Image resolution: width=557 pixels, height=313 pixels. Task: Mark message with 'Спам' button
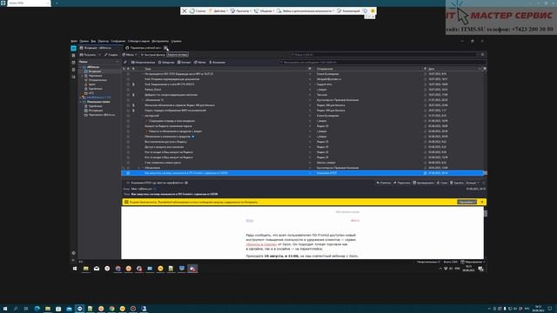click(442, 183)
